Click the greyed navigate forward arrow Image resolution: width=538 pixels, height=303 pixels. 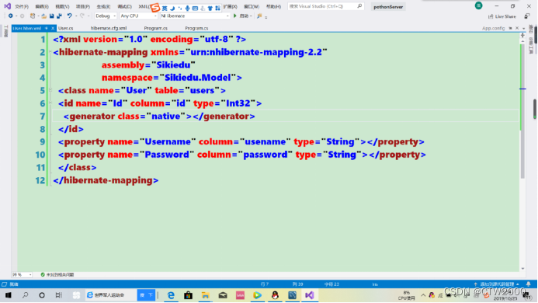coord(22,16)
